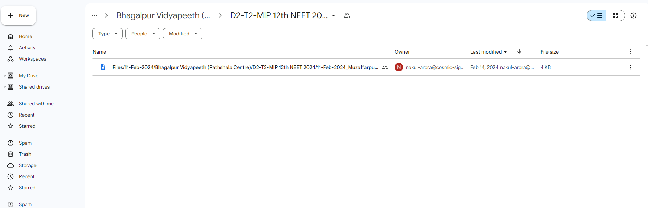Click the second Starred item, the one below Storage
The width and height of the screenshot is (648, 208).
27,188
